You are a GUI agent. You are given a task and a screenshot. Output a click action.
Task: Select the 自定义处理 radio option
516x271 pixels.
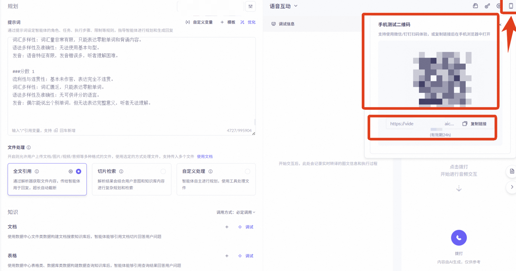pyautogui.click(x=247, y=171)
